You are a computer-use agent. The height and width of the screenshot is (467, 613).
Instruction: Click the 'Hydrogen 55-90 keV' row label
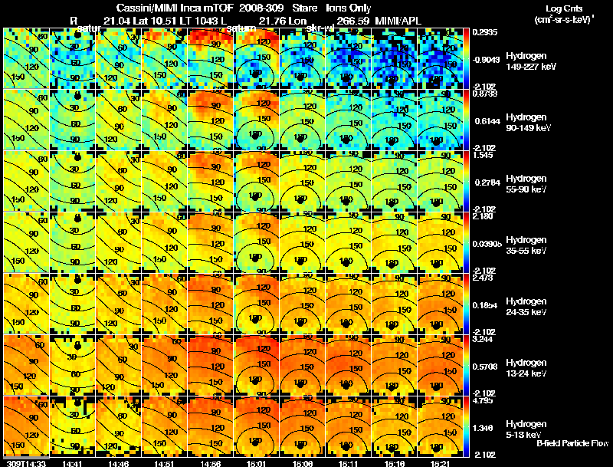(526, 184)
